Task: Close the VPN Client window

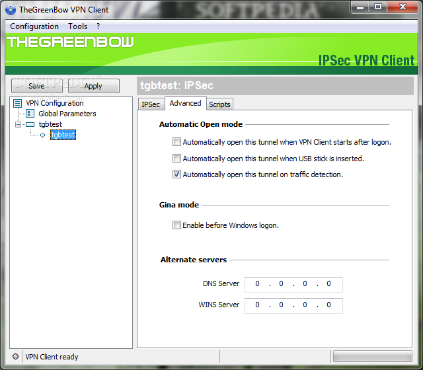Action: [x=403, y=7]
